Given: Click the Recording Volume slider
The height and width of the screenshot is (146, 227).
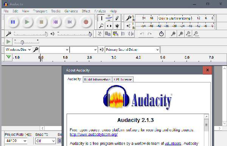Looking at the screenshot, I should click(x=31, y=34).
